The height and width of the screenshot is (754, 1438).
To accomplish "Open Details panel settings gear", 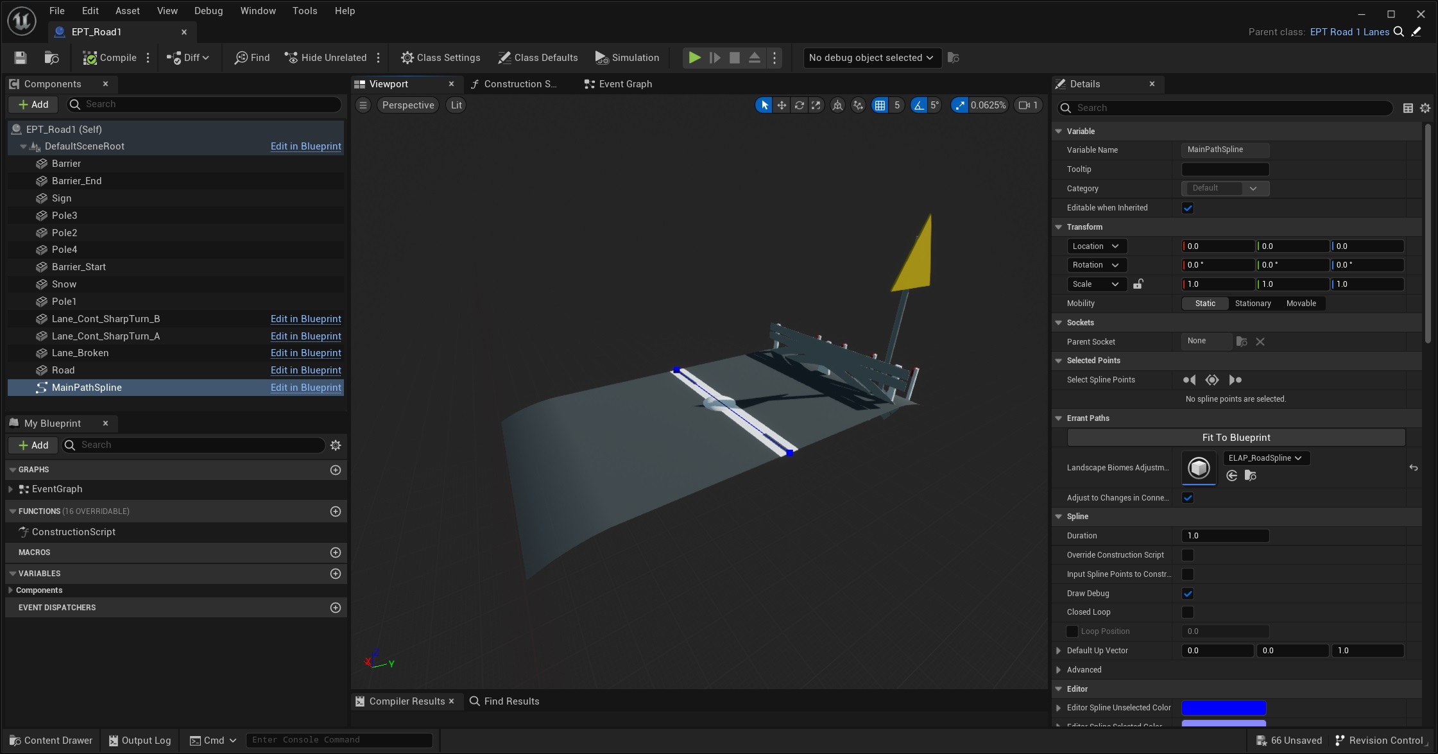I will click(1425, 108).
